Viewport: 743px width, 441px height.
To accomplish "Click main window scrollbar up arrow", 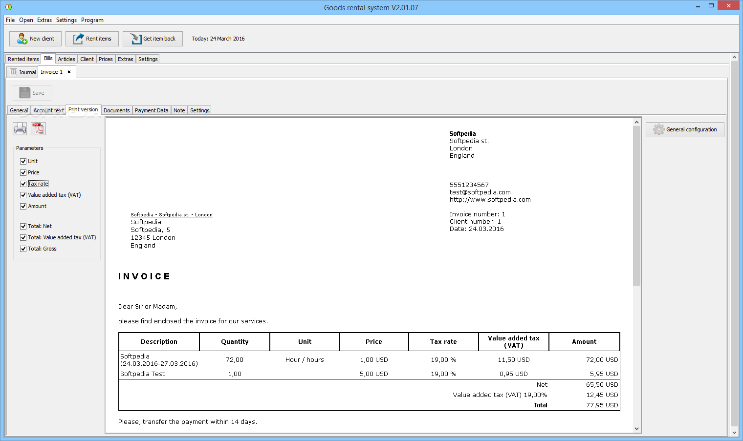I will tap(734, 57).
